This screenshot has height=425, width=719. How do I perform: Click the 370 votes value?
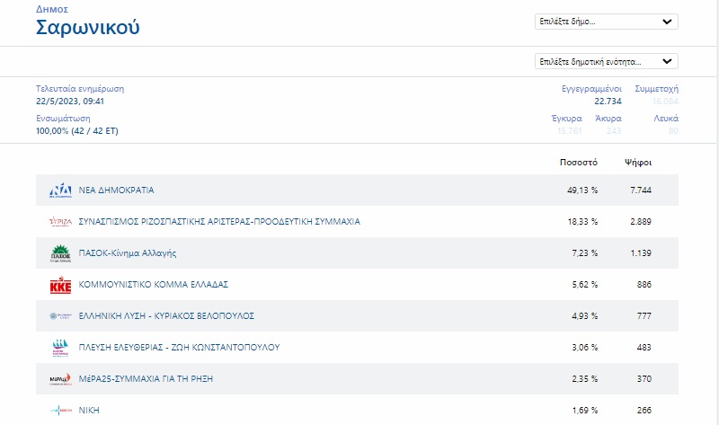coord(644,379)
